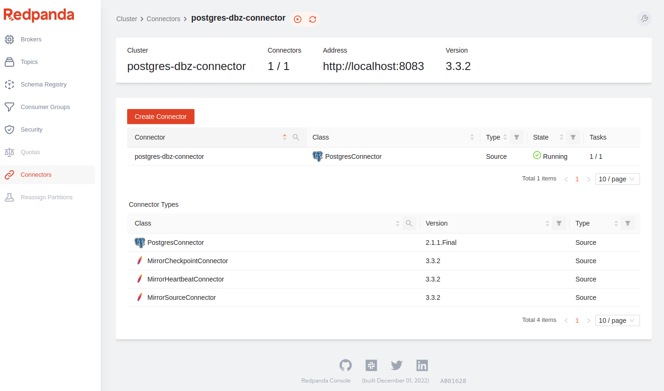Screen dimensions: 664x391
Task: Click the MirrorCheckpointConnector row
Action: point(384,261)
